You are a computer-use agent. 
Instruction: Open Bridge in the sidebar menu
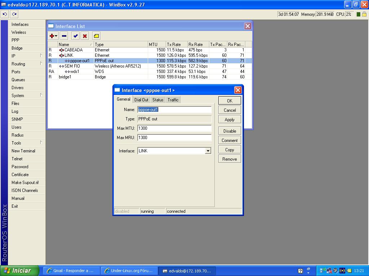click(27, 48)
